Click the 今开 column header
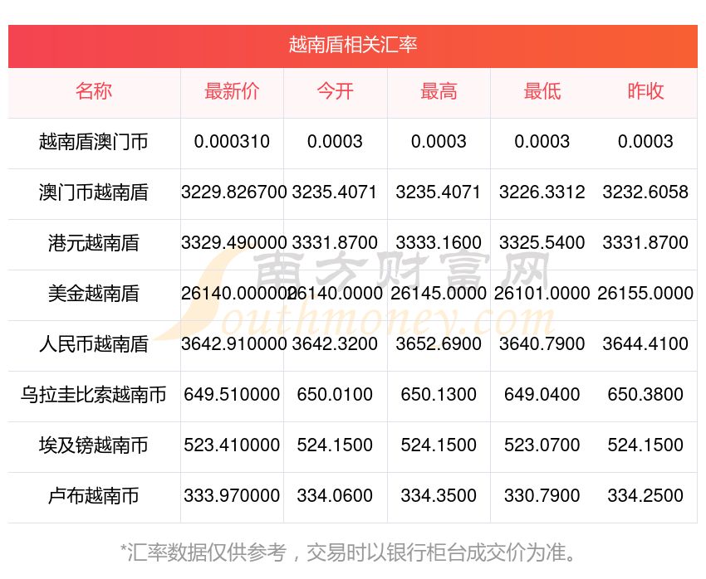This screenshot has width=706, height=579. point(335,91)
